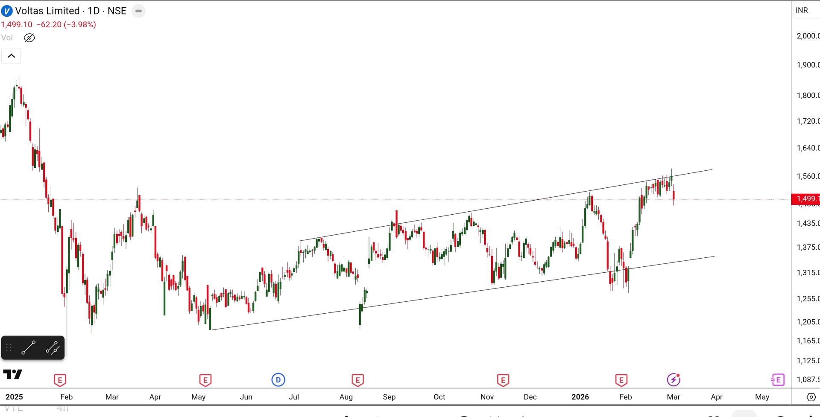The height and width of the screenshot is (417, 820).
Task: Click the Aug label on the time axis
Action: (x=346, y=397)
